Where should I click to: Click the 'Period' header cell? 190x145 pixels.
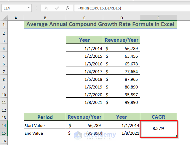(45, 117)
